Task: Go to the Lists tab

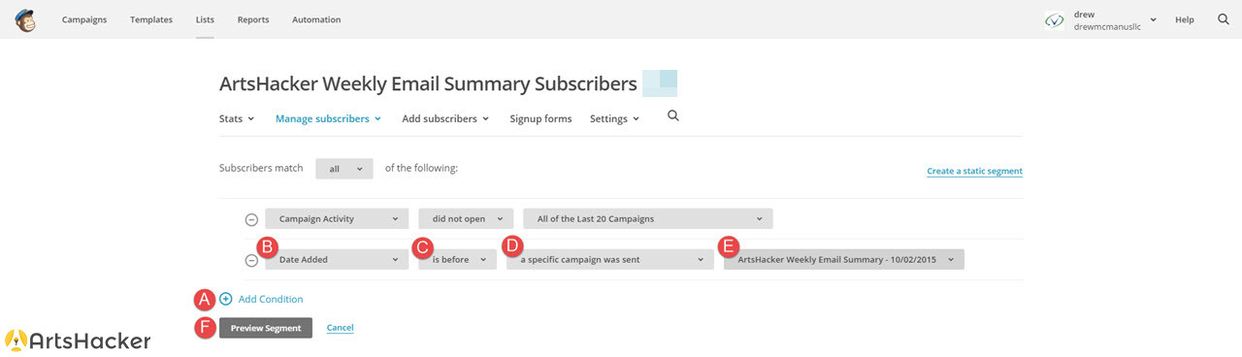Action: (x=205, y=19)
